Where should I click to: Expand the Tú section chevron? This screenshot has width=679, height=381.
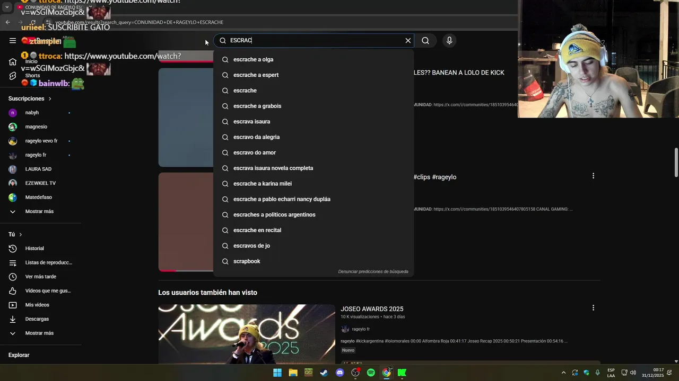click(21, 234)
